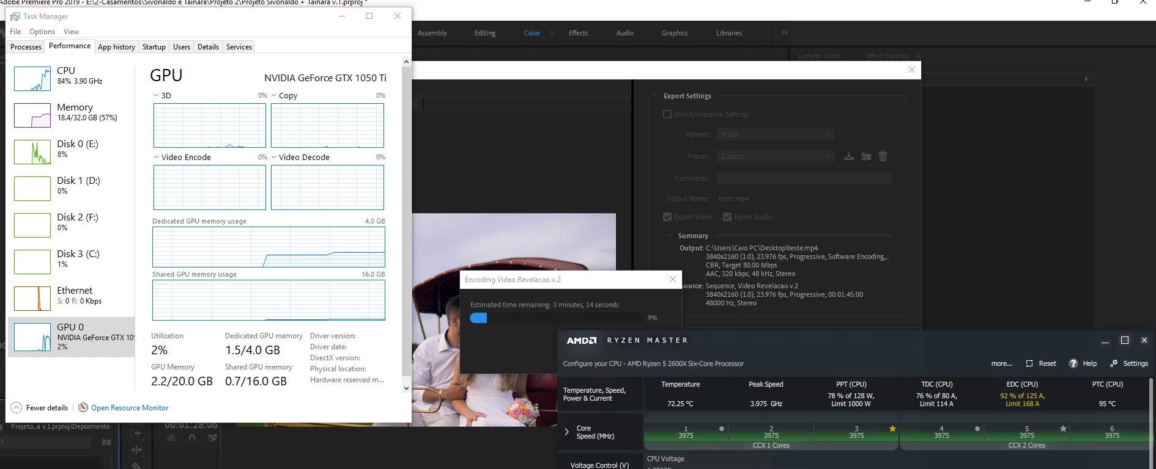The width and height of the screenshot is (1156, 469).
Task: Click the insert-as-nest icon in timeline
Action: point(171,438)
